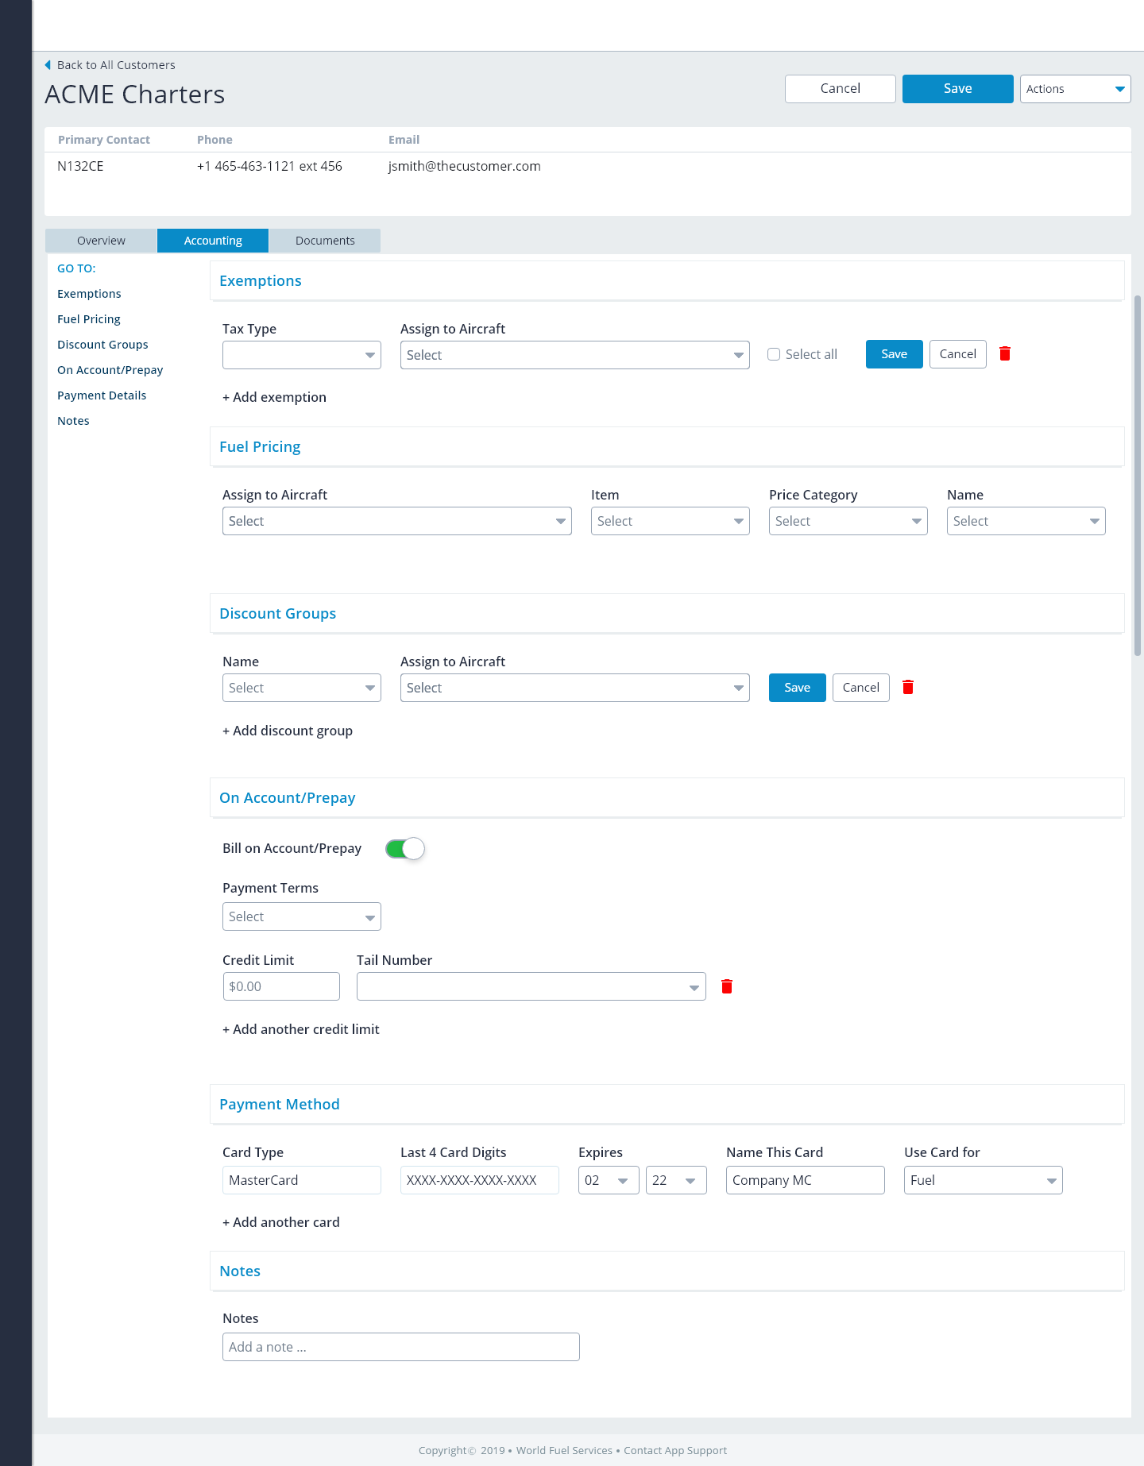The height and width of the screenshot is (1466, 1144).
Task: Click Add exemption link
Action: pyautogui.click(x=274, y=397)
